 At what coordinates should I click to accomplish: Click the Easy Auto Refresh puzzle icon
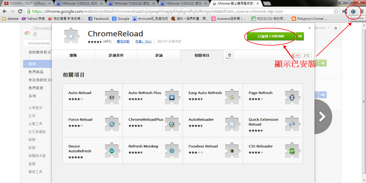click(232, 97)
